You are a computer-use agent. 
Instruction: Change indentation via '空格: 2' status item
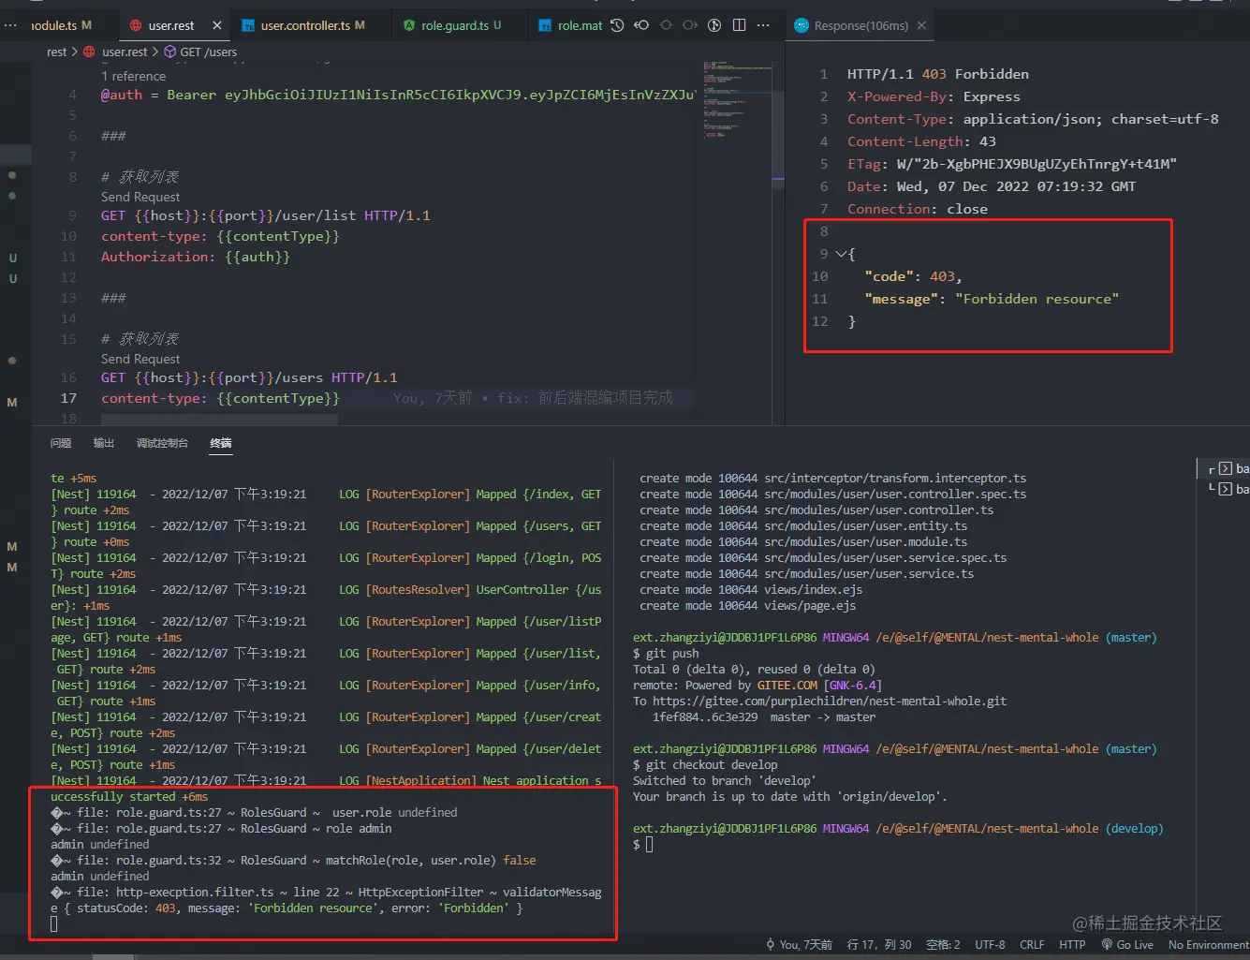coord(943,944)
